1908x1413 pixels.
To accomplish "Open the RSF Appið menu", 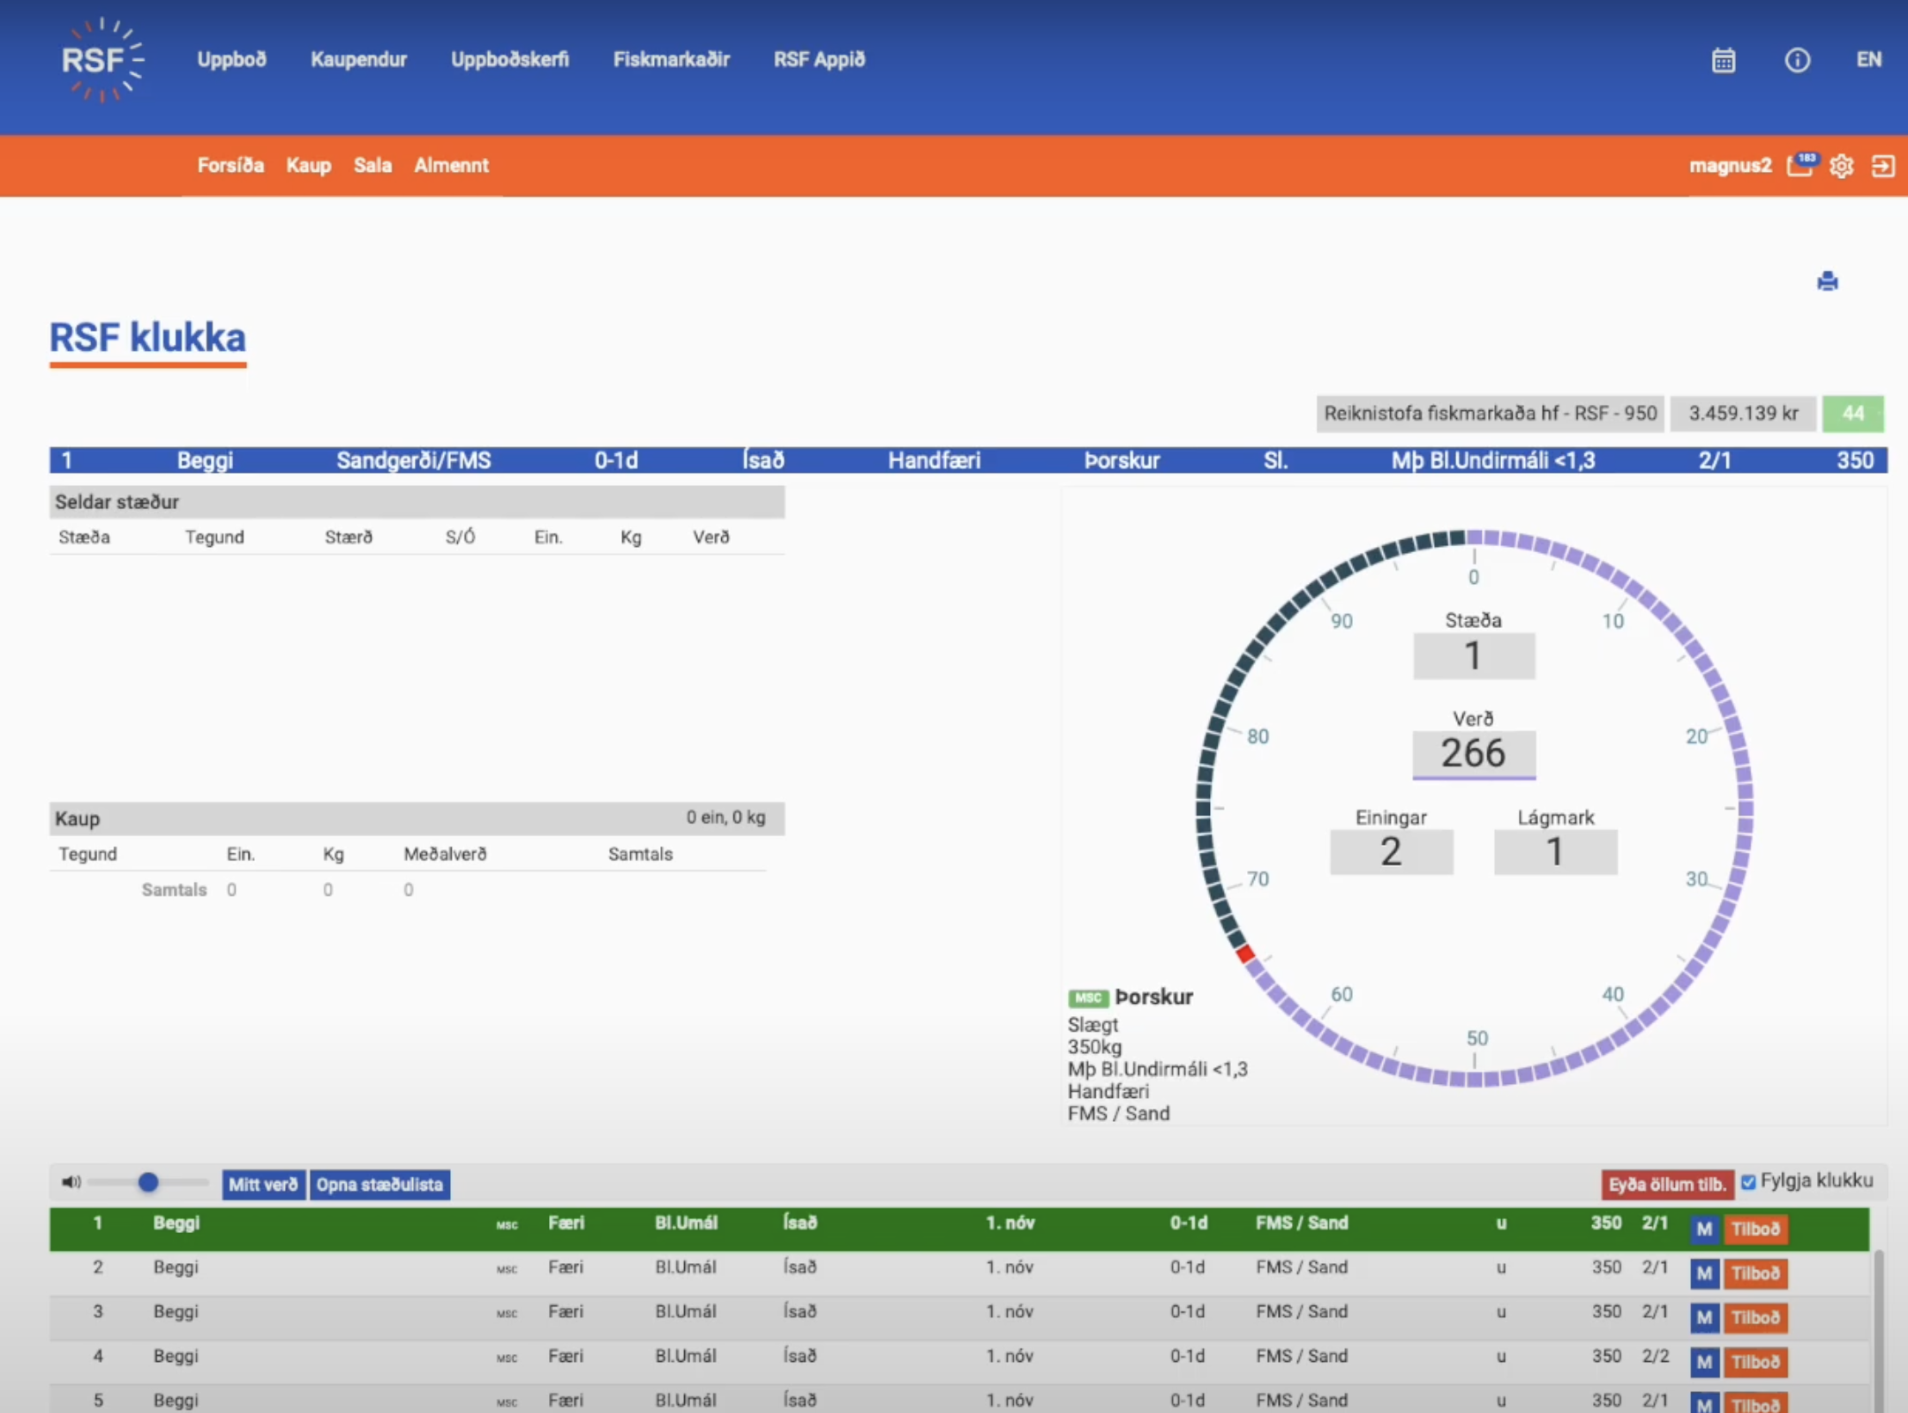I will click(819, 60).
